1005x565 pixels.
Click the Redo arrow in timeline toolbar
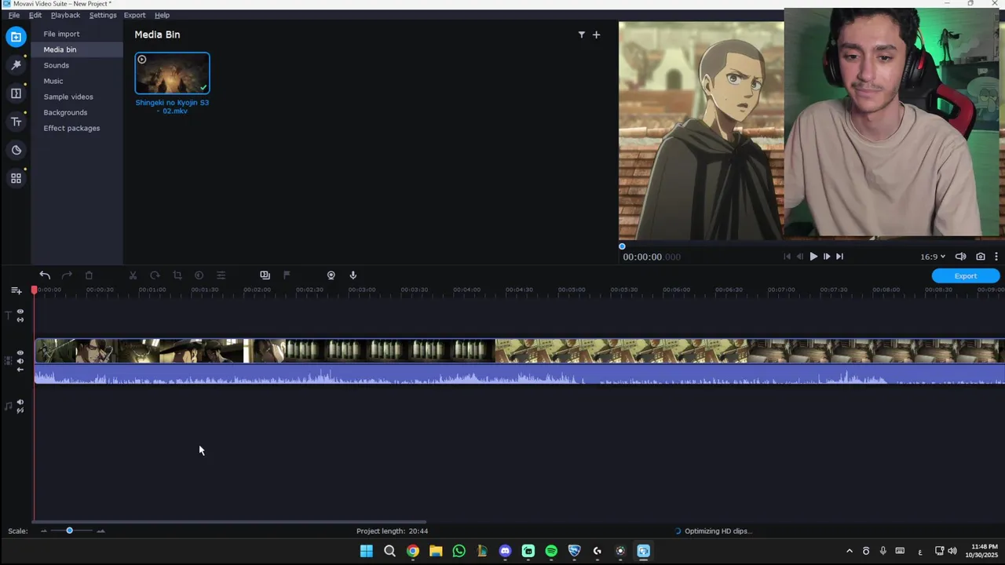click(x=67, y=275)
